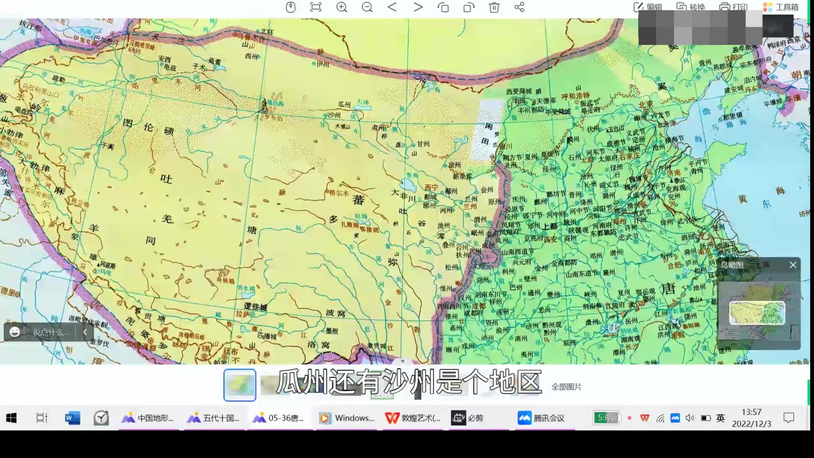Screen dimensions: 814x458
Task: Click the system battery tray icon
Action: [705, 418]
